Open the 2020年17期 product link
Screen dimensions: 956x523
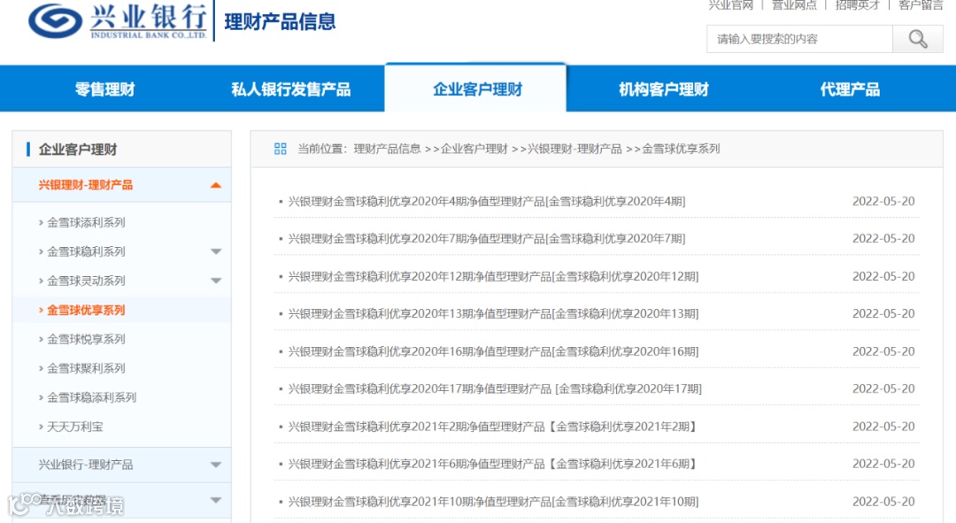pos(495,388)
